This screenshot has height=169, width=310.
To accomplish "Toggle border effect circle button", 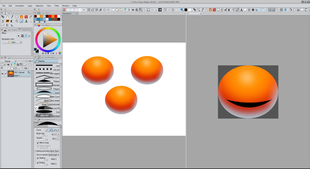I will tap(19, 36).
